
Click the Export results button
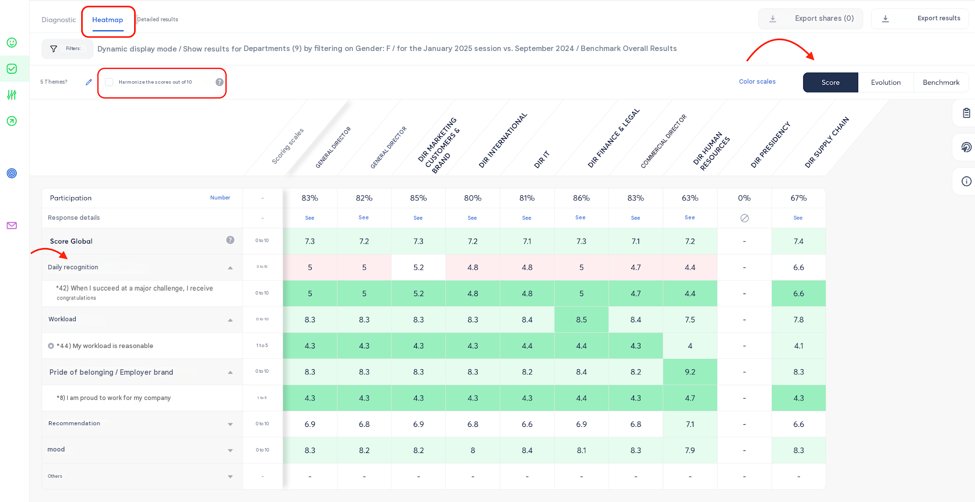click(x=920, y=19)
